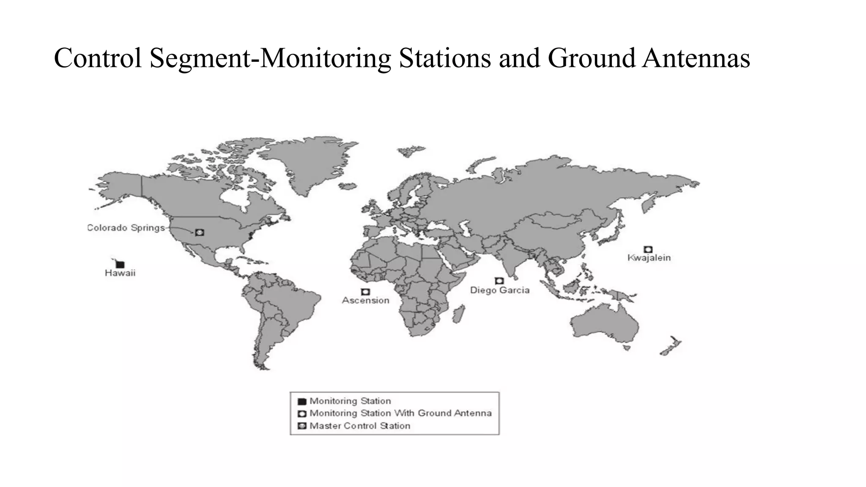This screenshot has height=487, width=866.
Task: Click the Diego Garcia station marker
Action: (499, 281)
